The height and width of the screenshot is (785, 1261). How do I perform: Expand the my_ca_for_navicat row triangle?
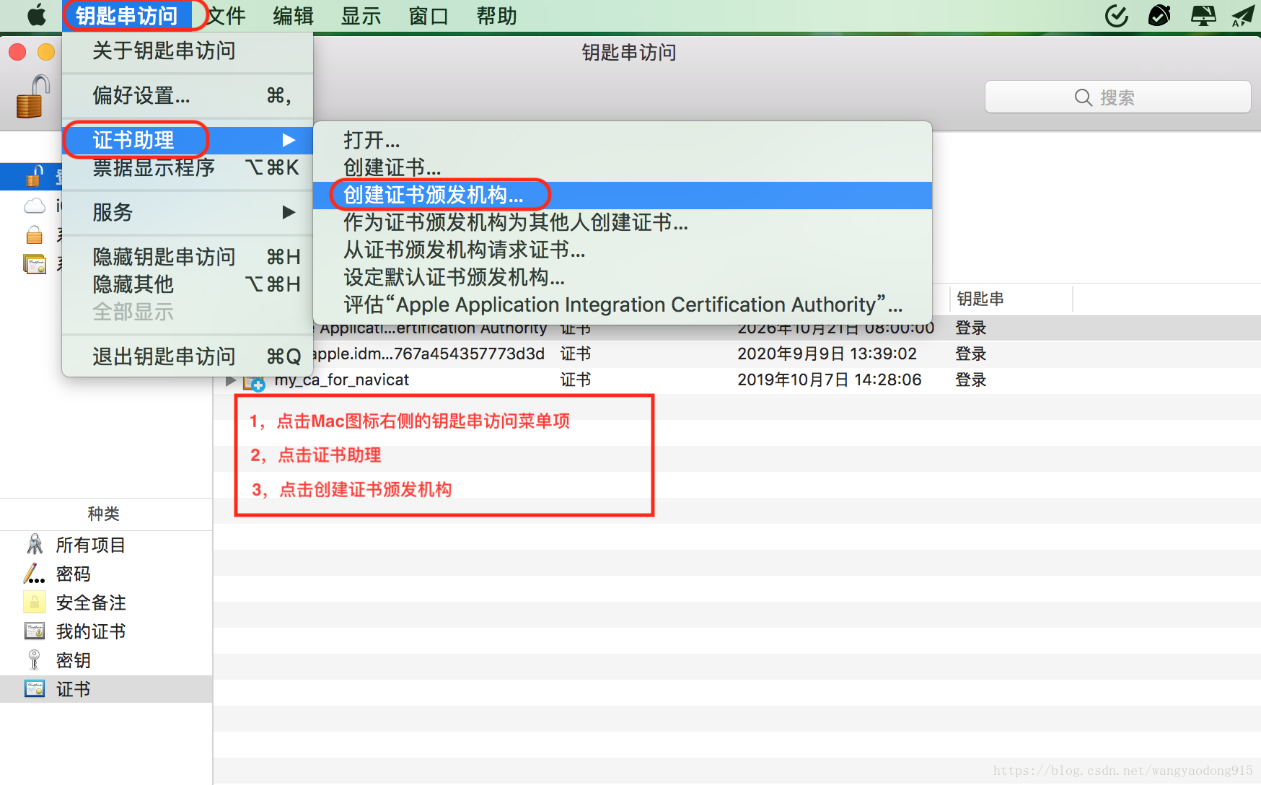pyautogui.click(x=231, y=380)
